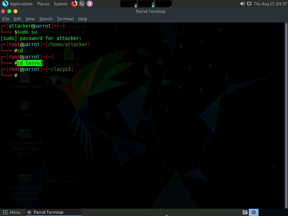Click the display icon near the clock

click(249, 4)
